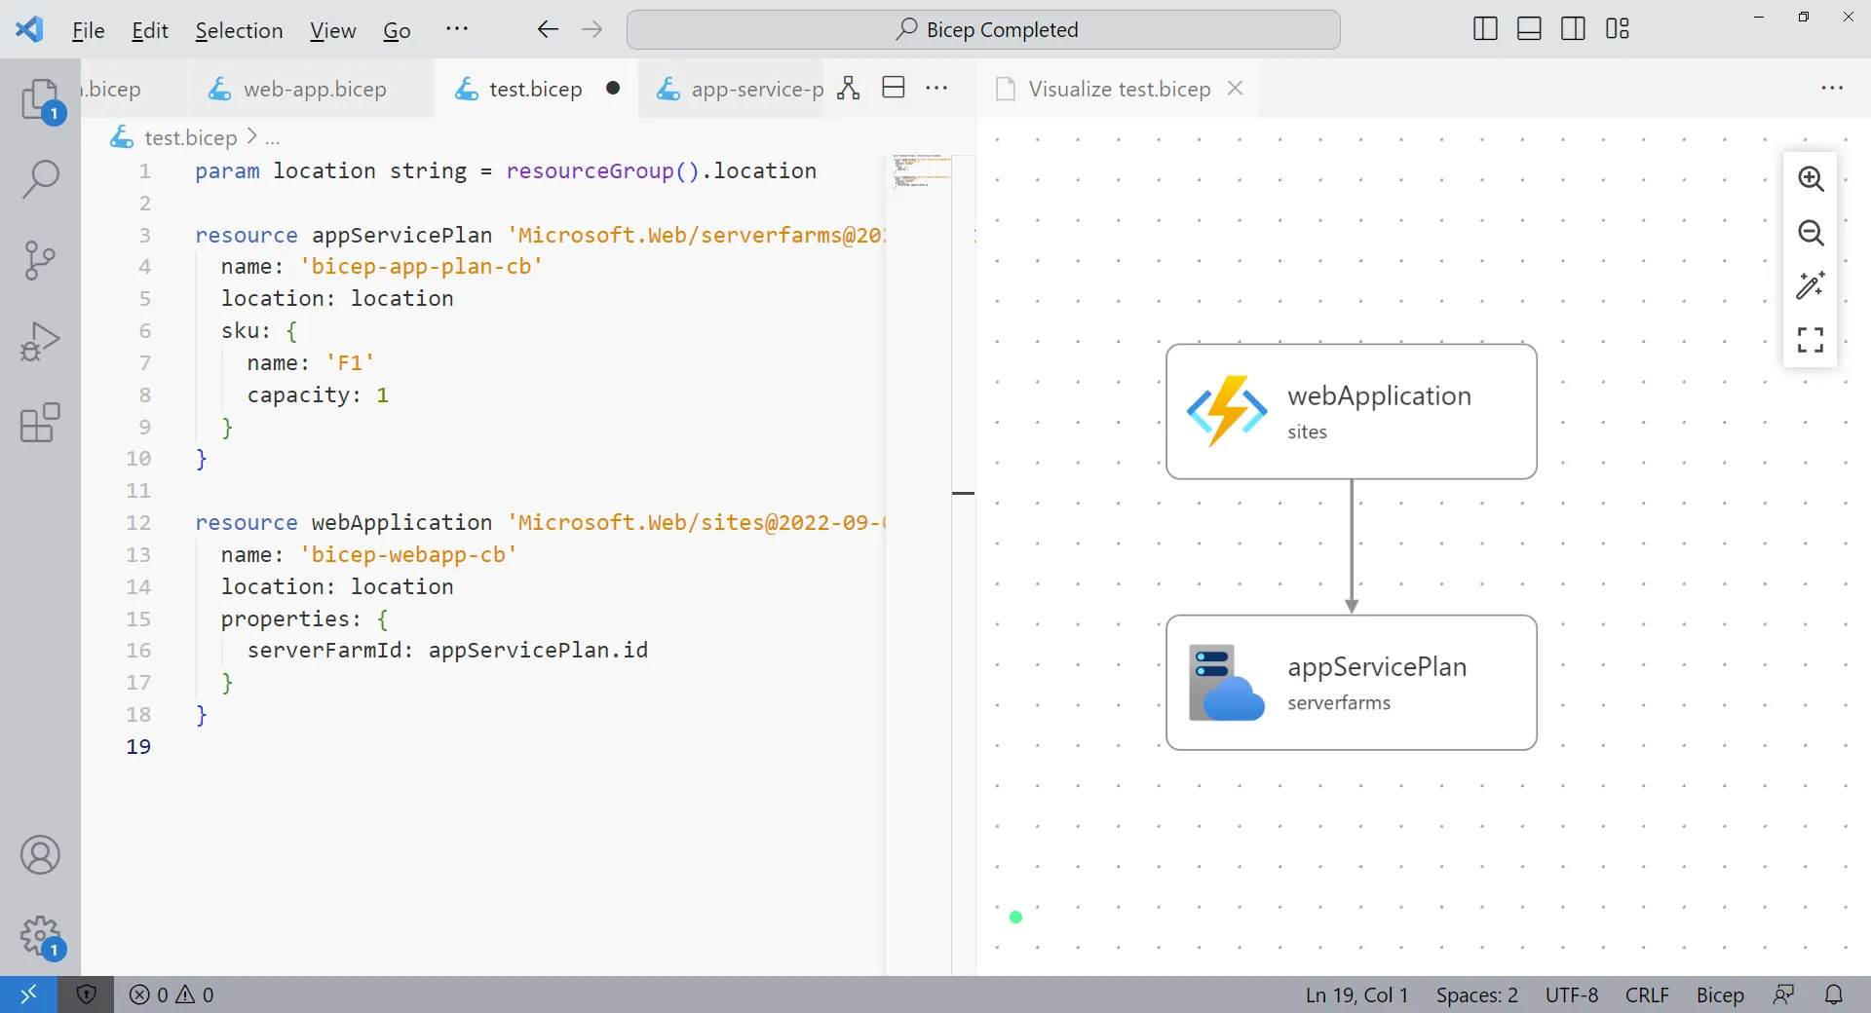This screenshot has height=1013, width=1871.
Task: Change line ending via CRLF
Action: coord(1647,994)
